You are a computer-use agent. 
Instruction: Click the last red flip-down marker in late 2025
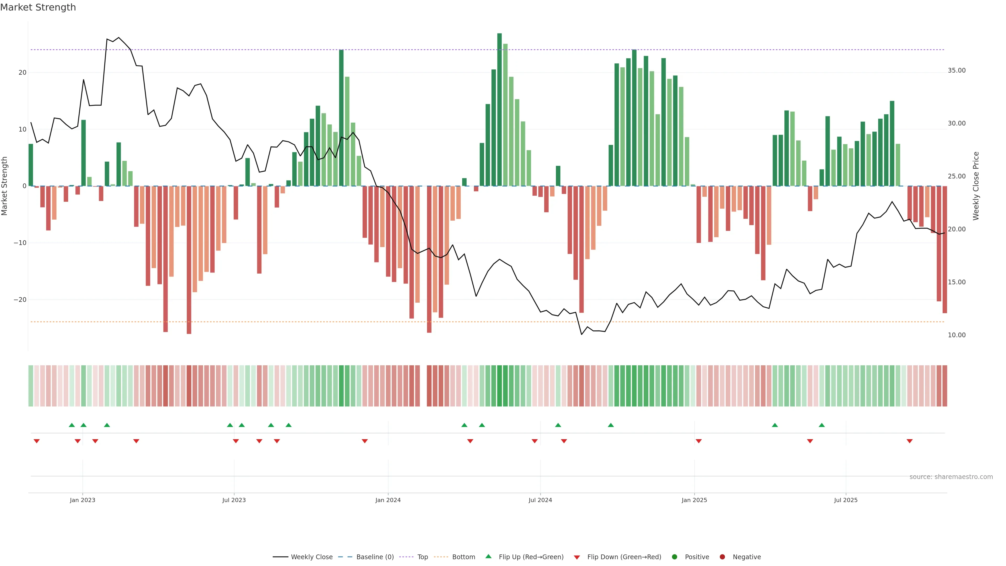tap(910, 441)
